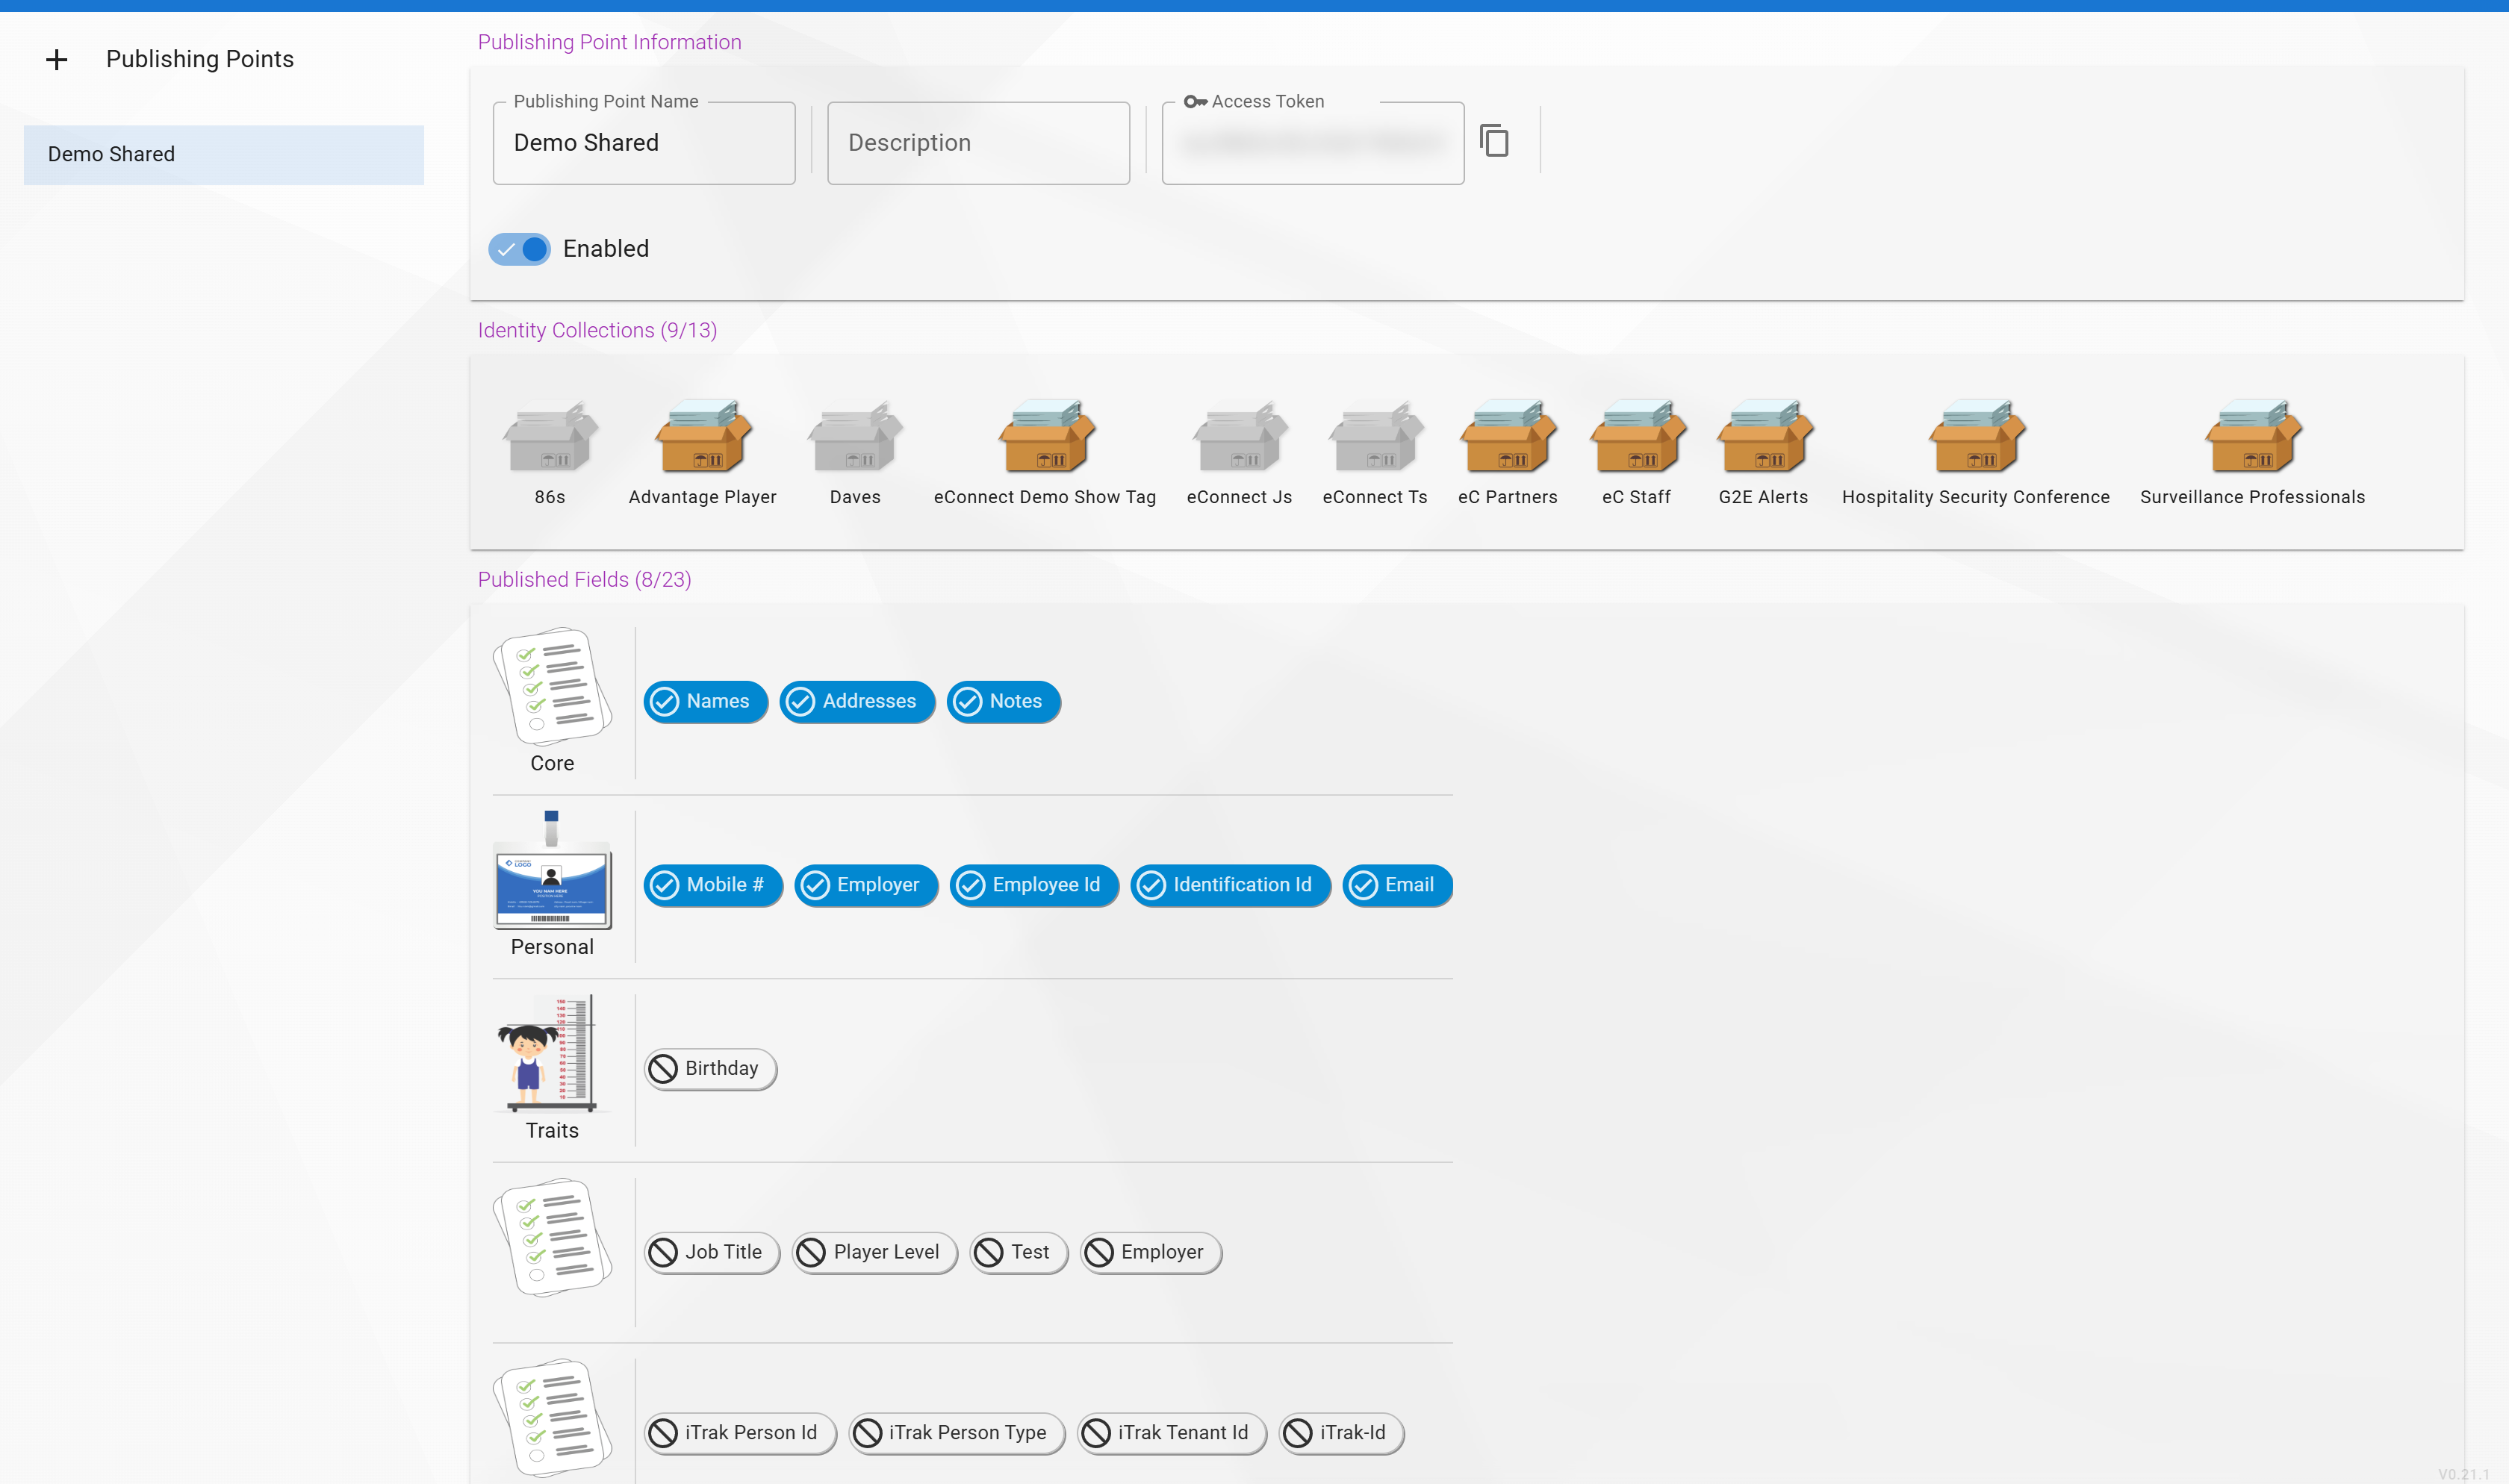The image size is (2509, 1484).
Task: Publish the Employer chip beside Test
Action: tap(1151, 1252)
